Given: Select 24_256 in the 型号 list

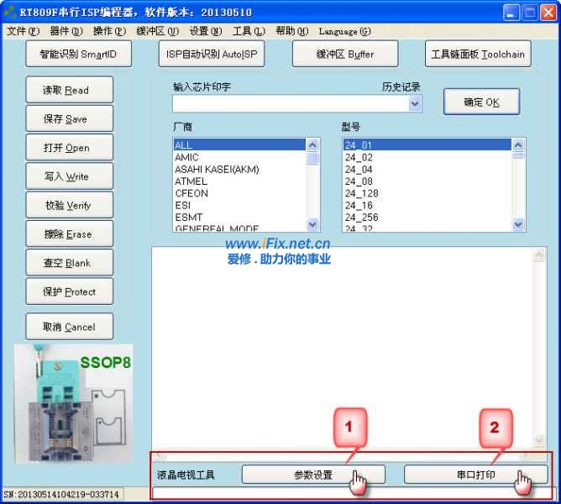Looking at the screenshot, I should 427,217.
